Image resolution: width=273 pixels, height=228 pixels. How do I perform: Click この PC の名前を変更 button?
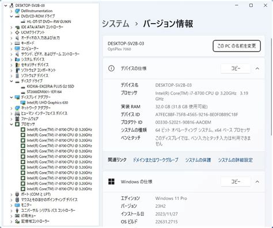237,46
